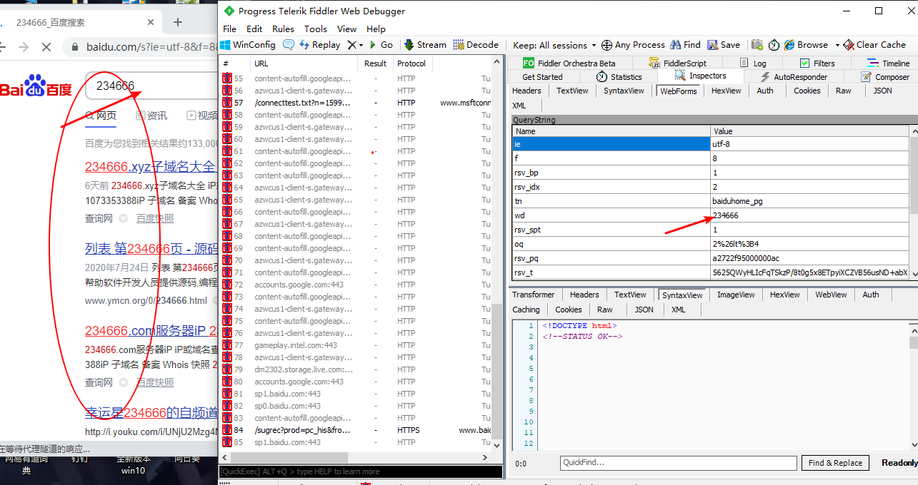Viewport: 918px width, 485px height.
Task: Select the request JSON inspector tab
Action: (883, 91)
